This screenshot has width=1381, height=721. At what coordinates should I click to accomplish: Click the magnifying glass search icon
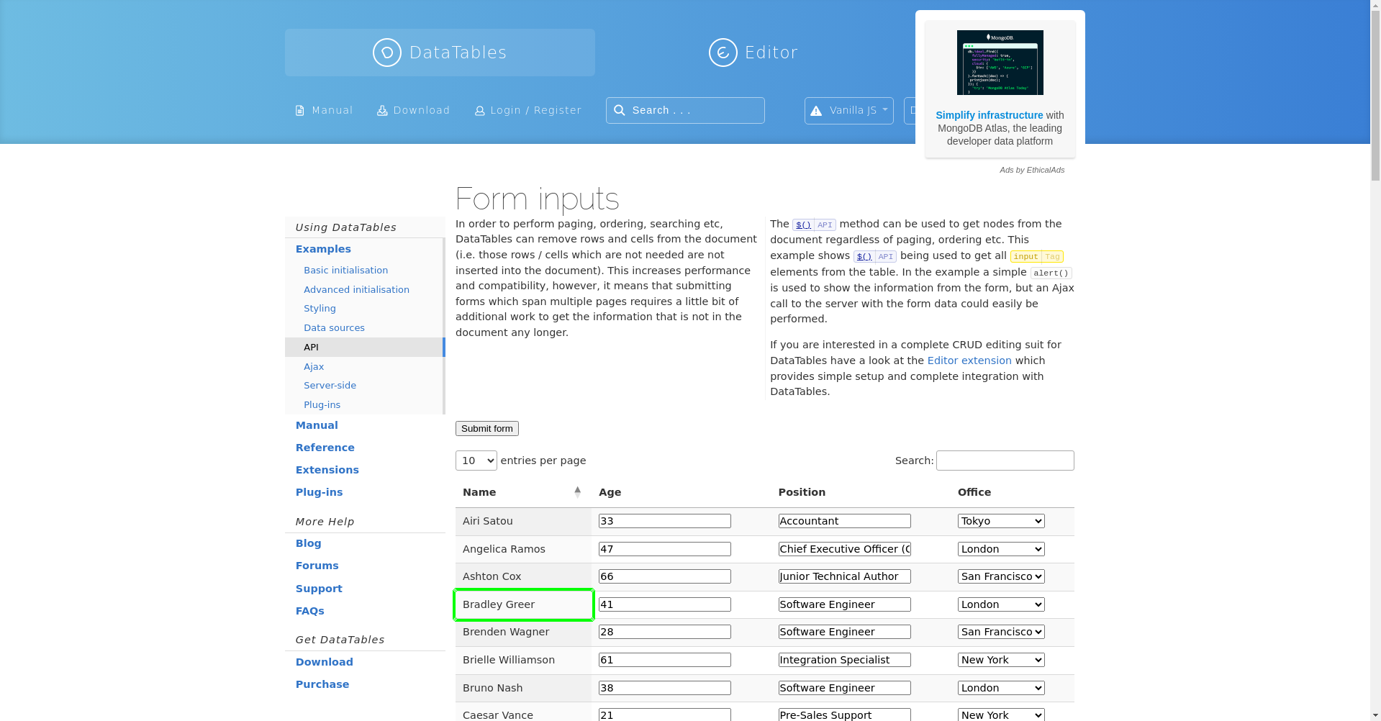point(620,110)
